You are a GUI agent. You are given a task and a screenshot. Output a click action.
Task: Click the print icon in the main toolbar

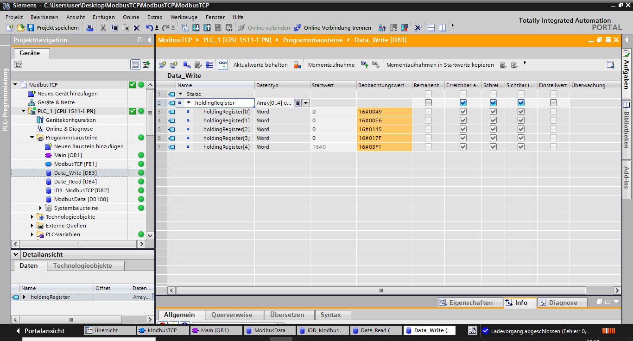pyautogui.click(x=90, y=28)
